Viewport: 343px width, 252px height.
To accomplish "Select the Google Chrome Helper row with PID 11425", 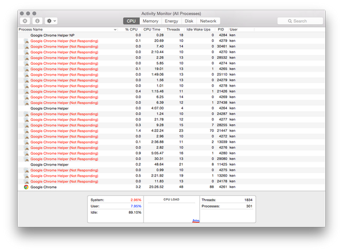I will click(x=171, y=164).
